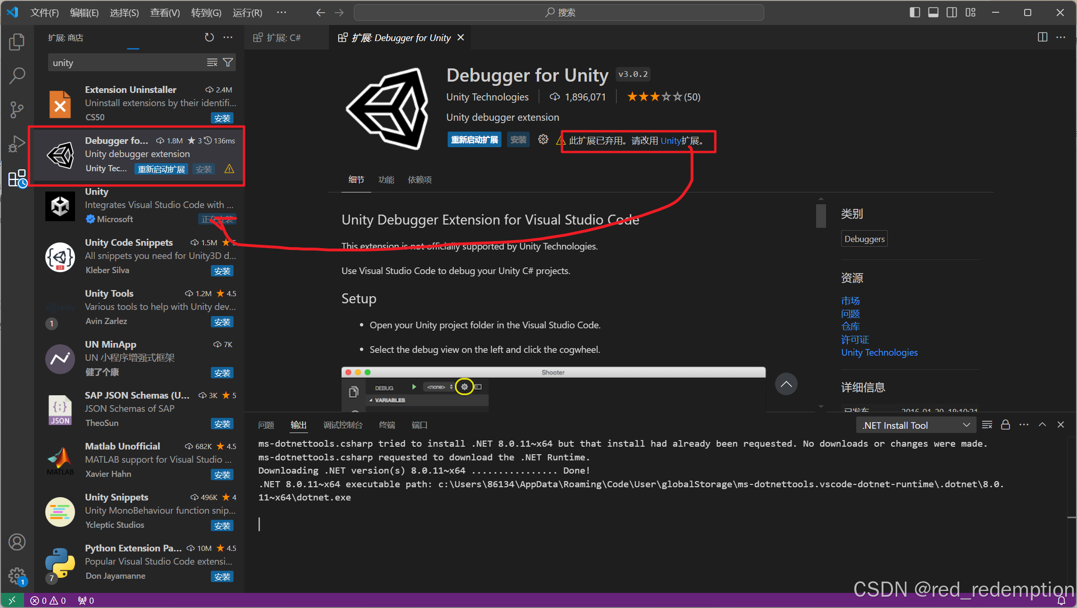Go back navigation arrow
This screenshot has width=1077, height=608.
coord(321,13)
